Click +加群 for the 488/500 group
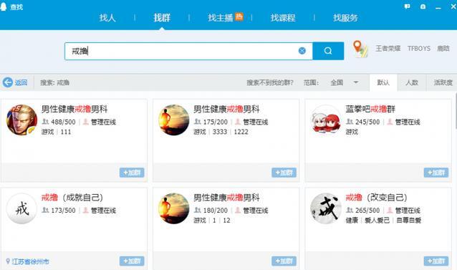 click(132, 173)
